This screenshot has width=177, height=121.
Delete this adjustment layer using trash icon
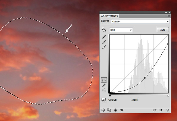coord(167,110)
